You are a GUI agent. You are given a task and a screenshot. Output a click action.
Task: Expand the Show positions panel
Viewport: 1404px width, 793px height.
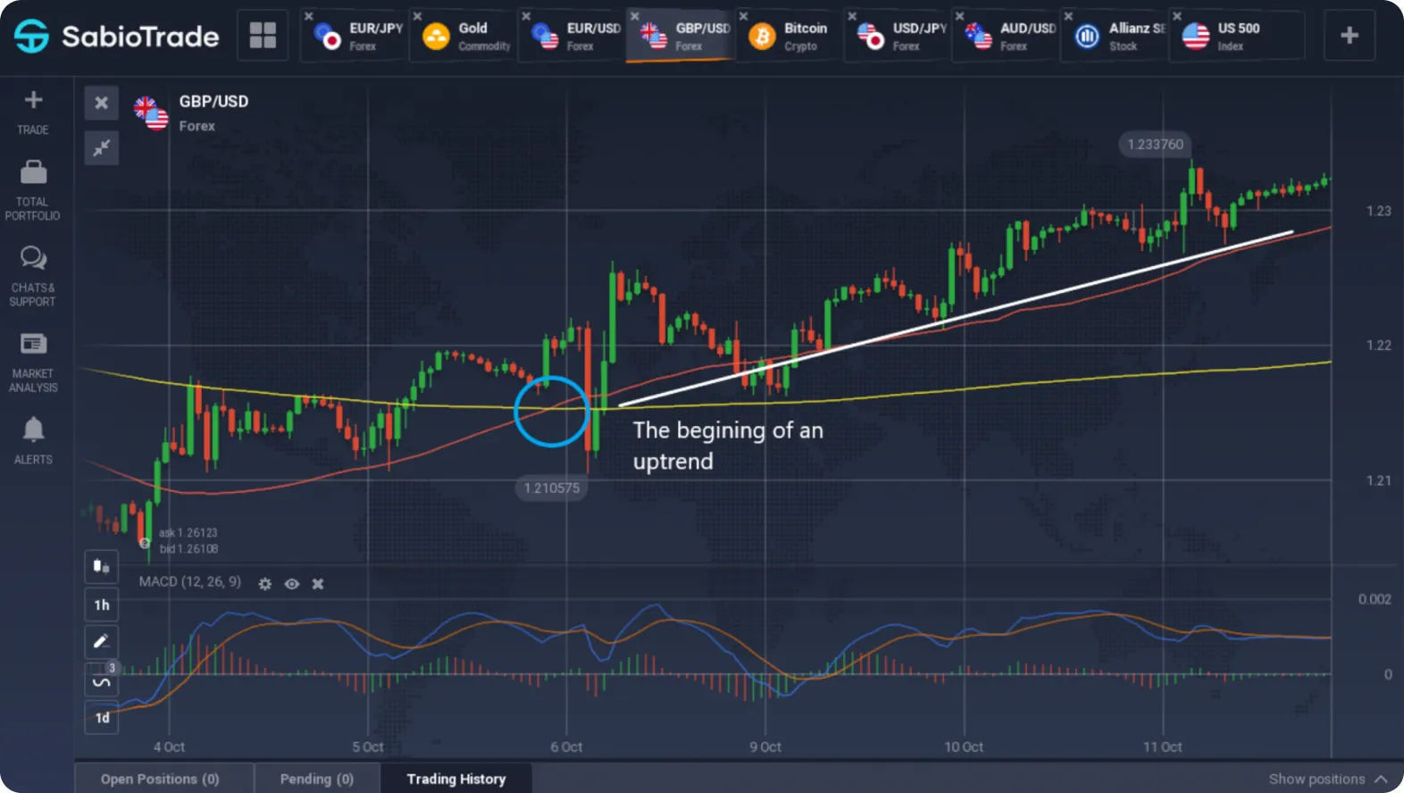(x=1328, y=779)
